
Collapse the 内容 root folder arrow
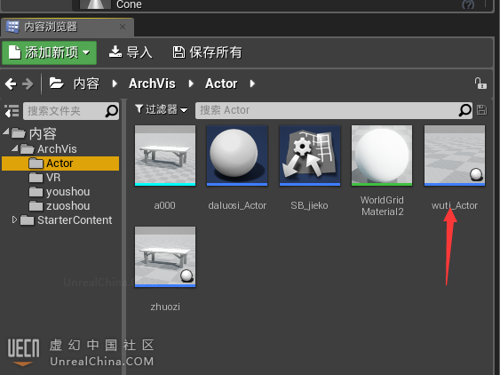tap(6, 132)
